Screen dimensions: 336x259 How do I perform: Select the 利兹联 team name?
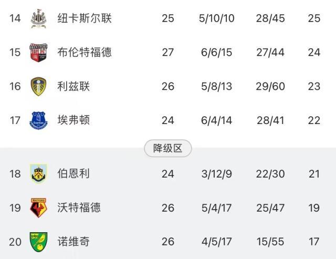point(73,86)
